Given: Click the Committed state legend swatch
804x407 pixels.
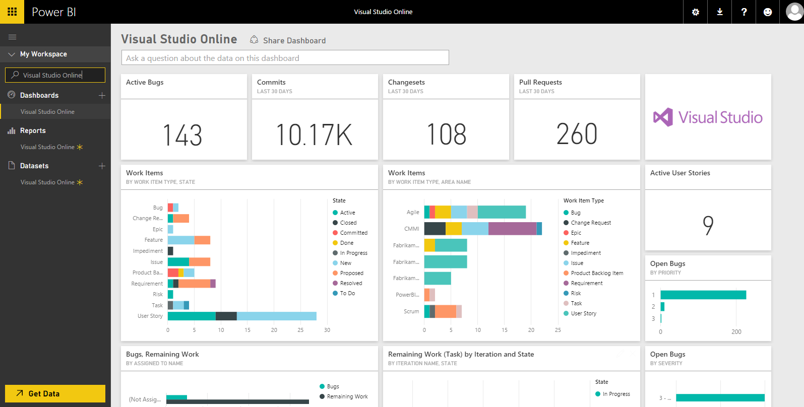Looking at the screenshot, I should tap(335, 233).
